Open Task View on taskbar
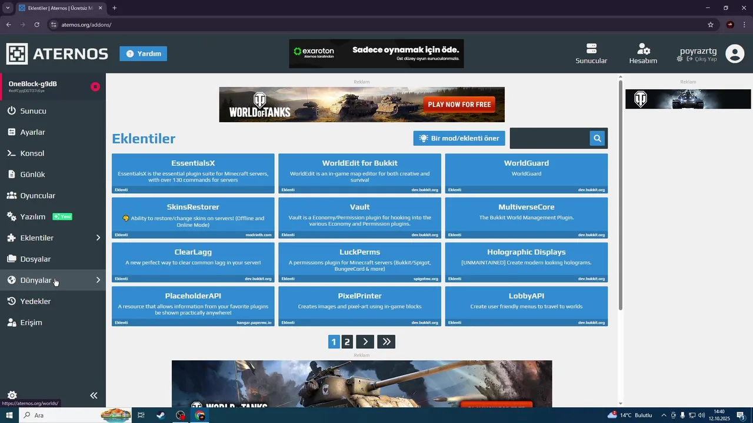The width and height of the screenshot is (753, 423). pos(141,415)
